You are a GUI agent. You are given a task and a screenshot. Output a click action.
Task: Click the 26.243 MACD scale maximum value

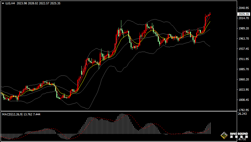coord(243,114)
